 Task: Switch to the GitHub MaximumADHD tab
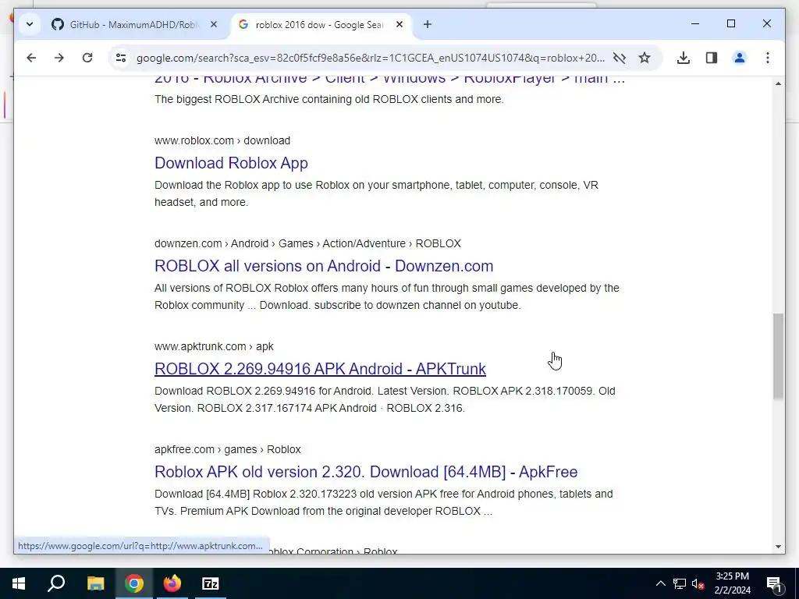(134, 24)
